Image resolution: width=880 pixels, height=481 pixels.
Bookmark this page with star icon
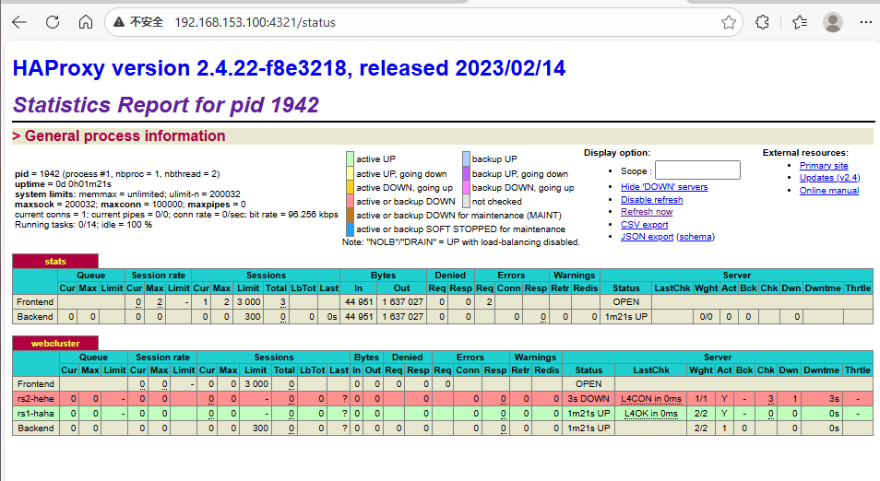pyautogui.click(x=729, y=22)
